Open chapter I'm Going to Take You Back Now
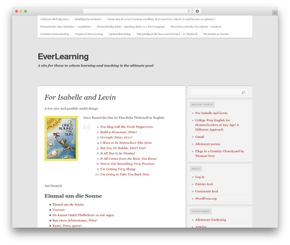The height and width of the screenshot is (245, 290). (125, 174)
